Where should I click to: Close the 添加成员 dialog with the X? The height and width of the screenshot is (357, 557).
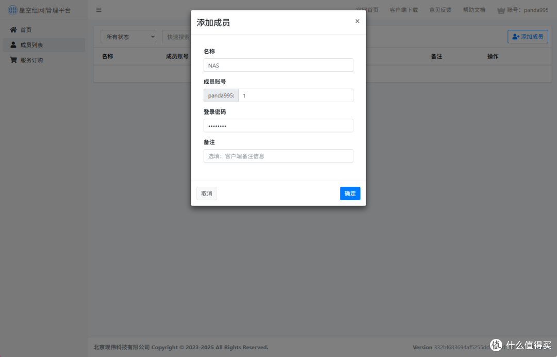click(x=357, y=21)
